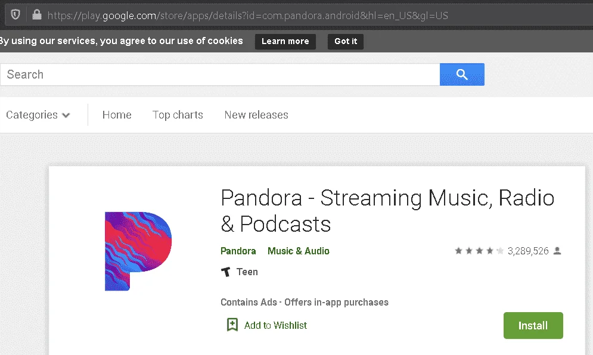Switch to Top charts
This screenshot has height=355, width=593.
pos(178,115)
